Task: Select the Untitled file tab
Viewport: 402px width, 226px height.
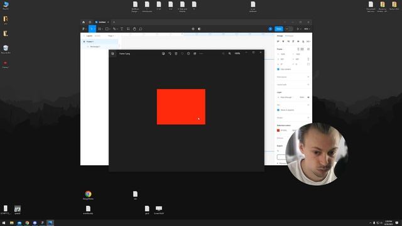Action: point(102,23)
